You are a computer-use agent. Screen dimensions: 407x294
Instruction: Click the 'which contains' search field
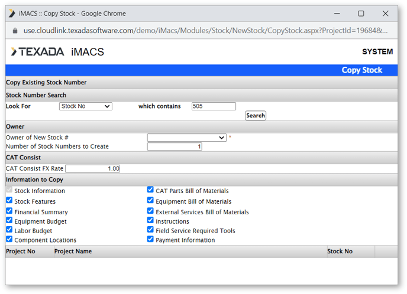(214, 106)
